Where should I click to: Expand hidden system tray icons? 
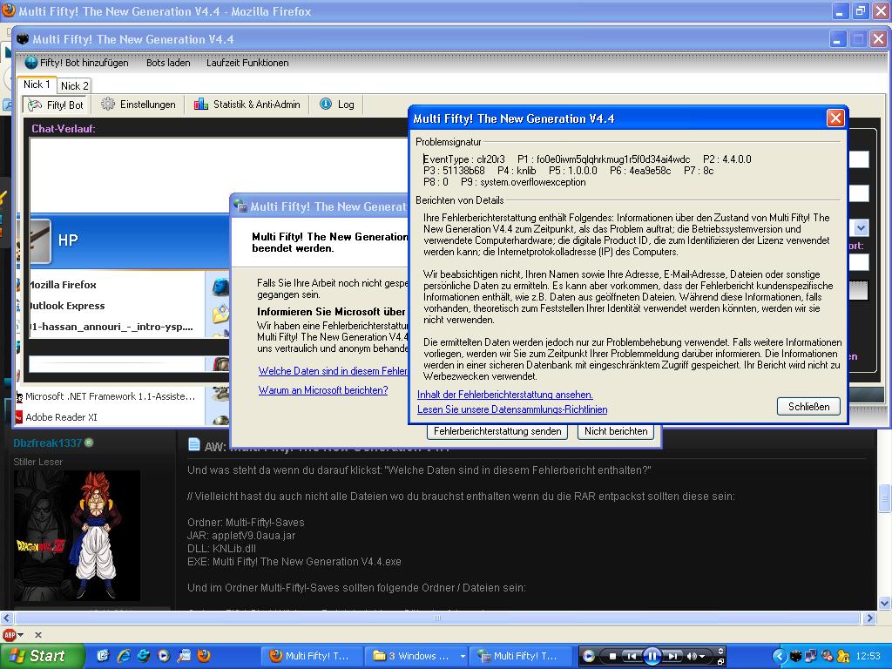click(x=780, y=656)
